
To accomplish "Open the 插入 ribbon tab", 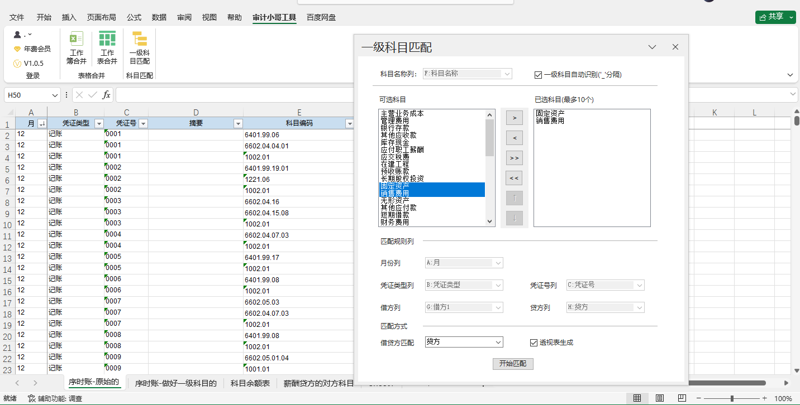I will [69, 17].
